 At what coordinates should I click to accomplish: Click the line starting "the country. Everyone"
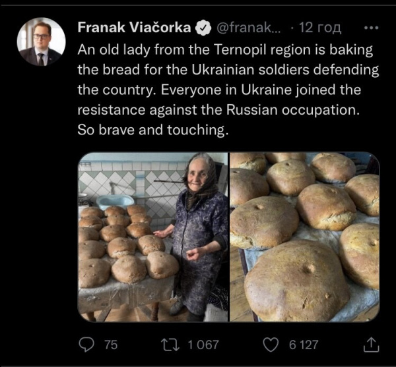(x=220, y=89)
